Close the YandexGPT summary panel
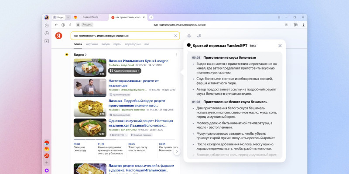The height and width of the screenshot is (174, 349). point(280,45)
